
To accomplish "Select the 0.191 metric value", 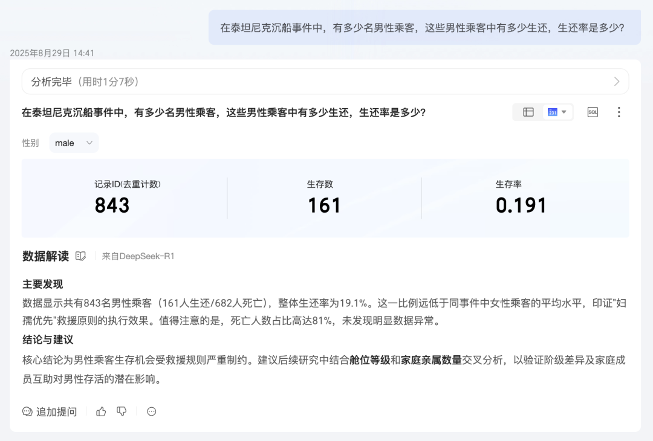I will point(521,205).
